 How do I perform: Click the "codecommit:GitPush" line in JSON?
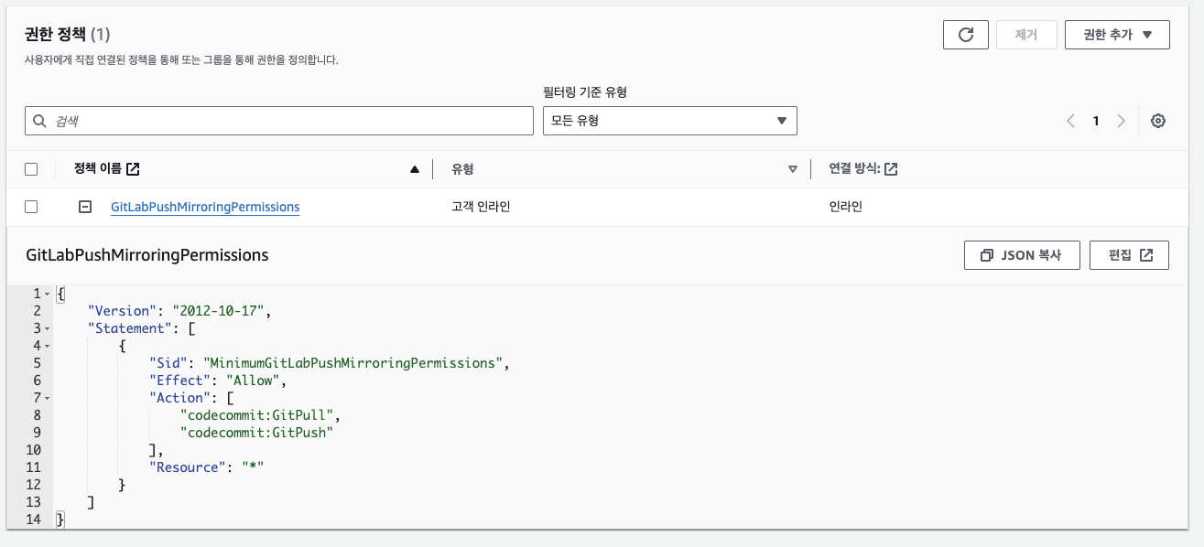(x=255, y=433)
